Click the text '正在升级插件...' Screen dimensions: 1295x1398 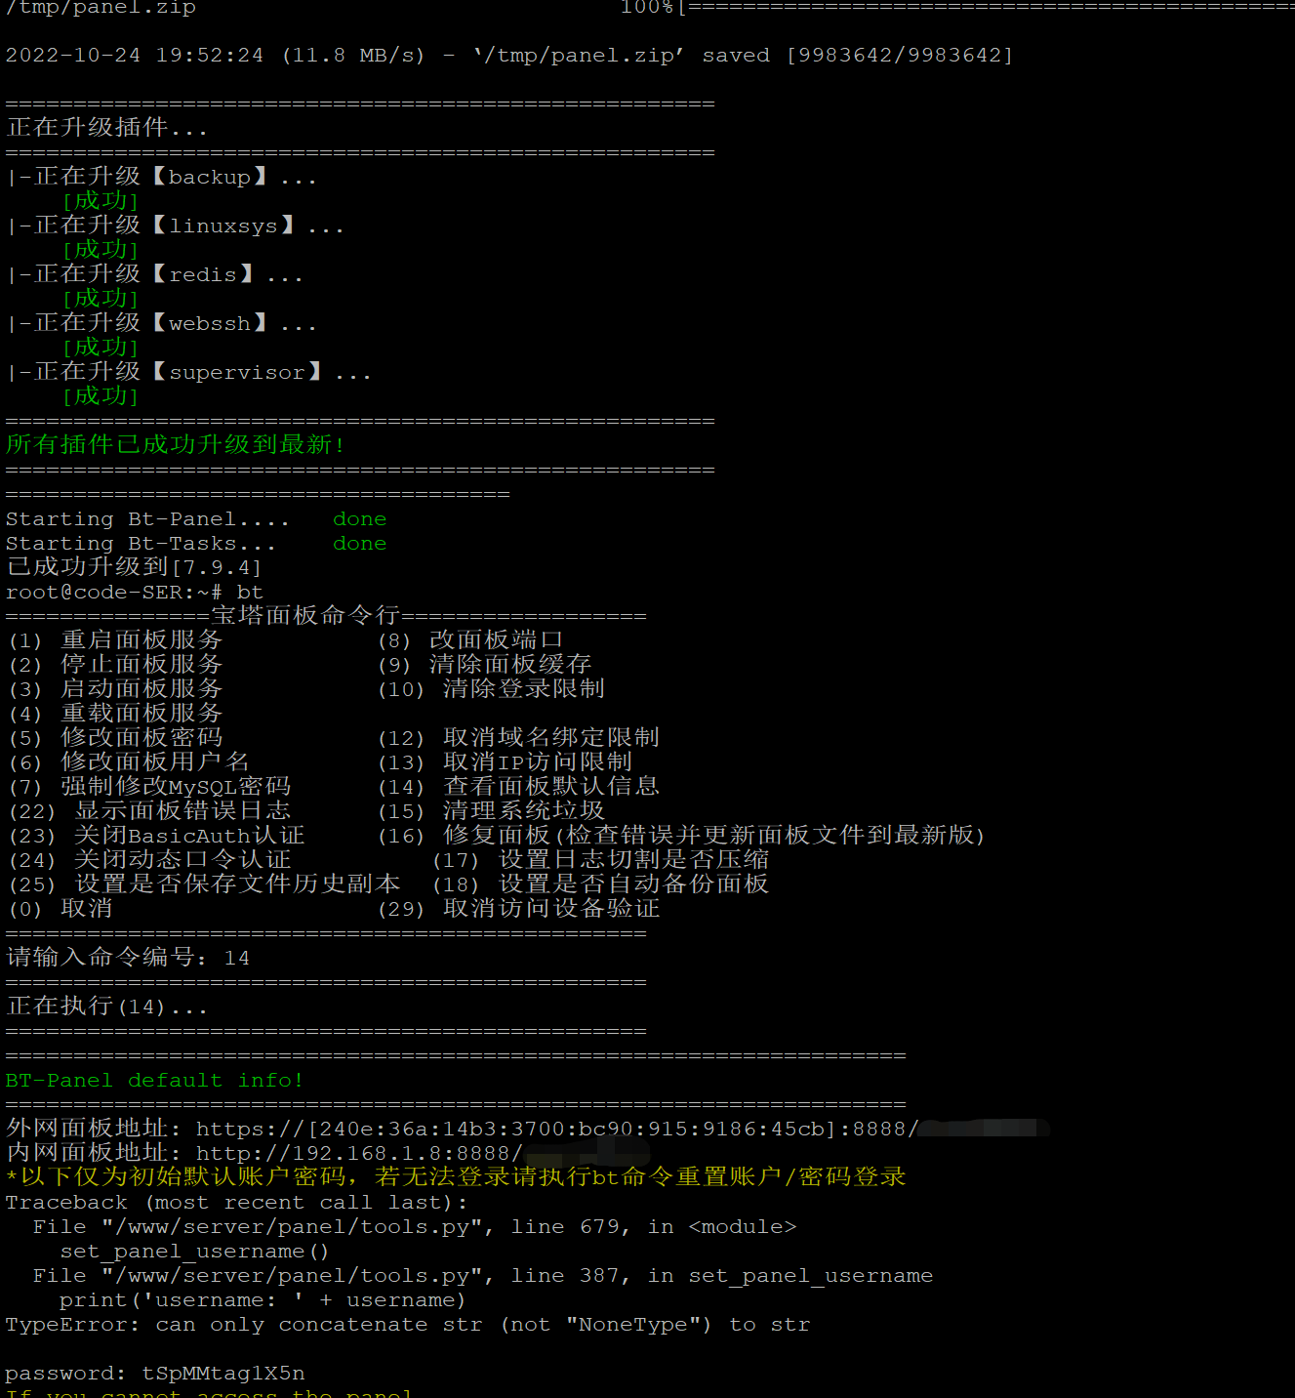(x=106, y=128)
